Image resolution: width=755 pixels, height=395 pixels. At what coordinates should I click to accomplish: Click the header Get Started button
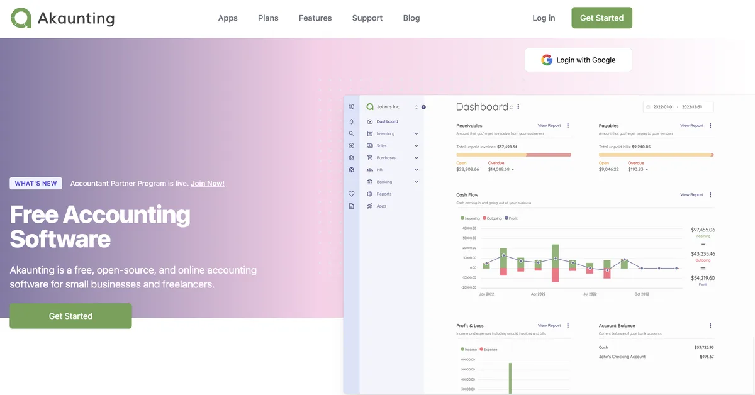pyautogui.click(x=601, y=18)
